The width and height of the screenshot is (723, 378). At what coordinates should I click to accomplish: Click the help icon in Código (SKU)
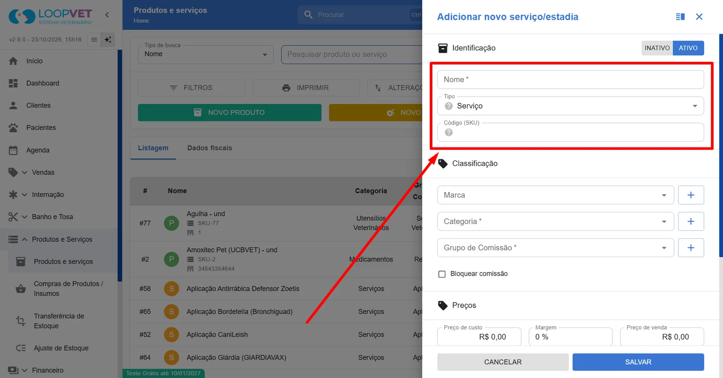(449, 132)
